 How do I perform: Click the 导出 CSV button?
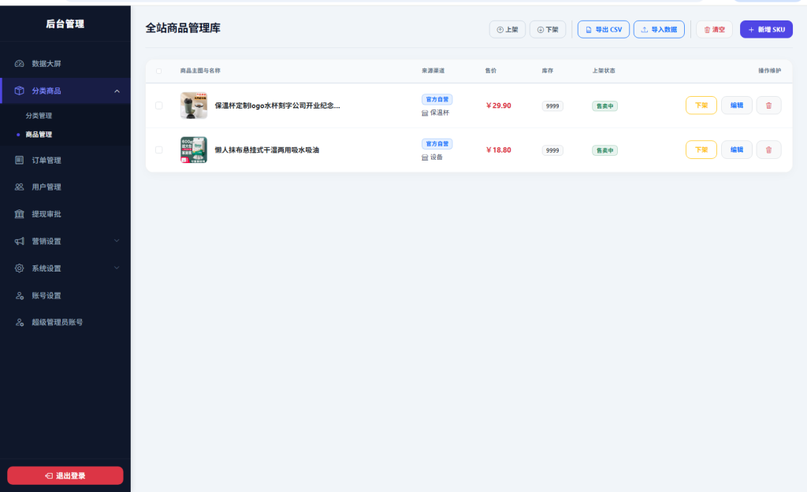coord(603,29)
